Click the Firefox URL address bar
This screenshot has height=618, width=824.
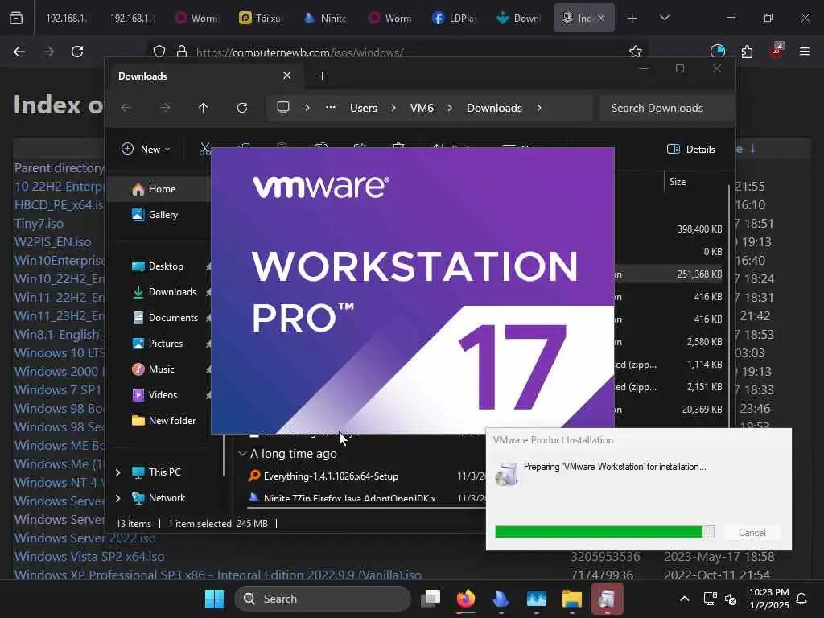pyautogui.click(x=399, y=52)
